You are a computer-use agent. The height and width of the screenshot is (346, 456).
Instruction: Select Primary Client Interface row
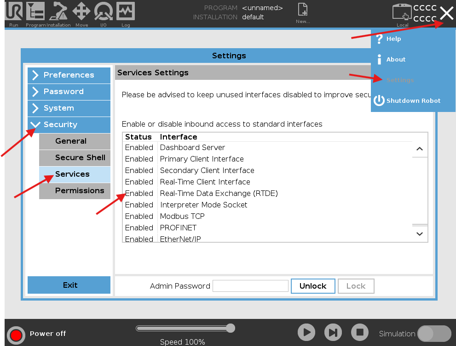point(267,159)
